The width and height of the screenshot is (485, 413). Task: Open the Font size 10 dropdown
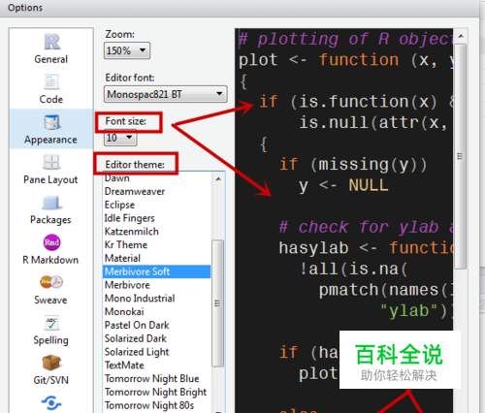click(120, 138)
